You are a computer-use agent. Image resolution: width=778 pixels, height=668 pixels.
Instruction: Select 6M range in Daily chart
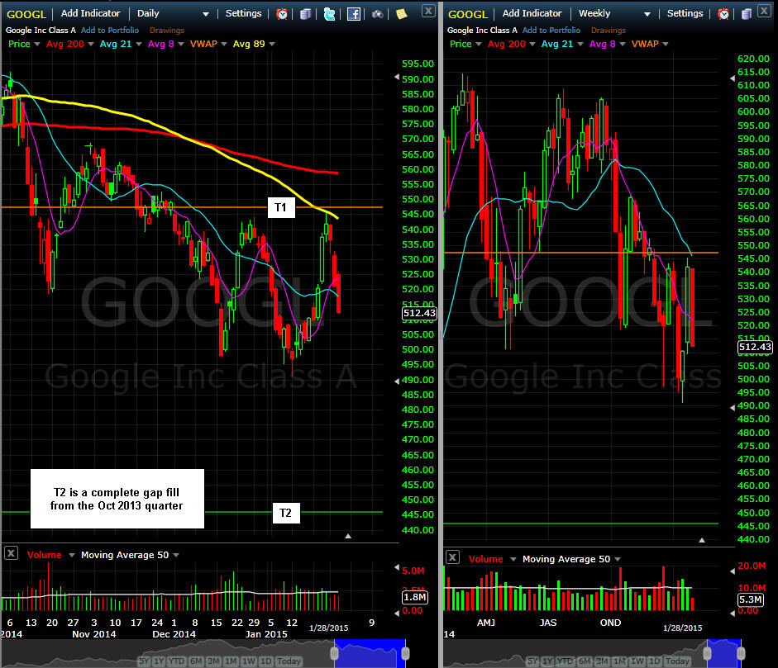point(197,661)
